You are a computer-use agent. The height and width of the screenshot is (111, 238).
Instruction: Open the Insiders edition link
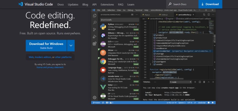(43, 57)
